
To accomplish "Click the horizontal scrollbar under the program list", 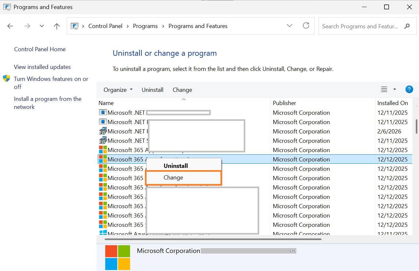I will 213,239.
